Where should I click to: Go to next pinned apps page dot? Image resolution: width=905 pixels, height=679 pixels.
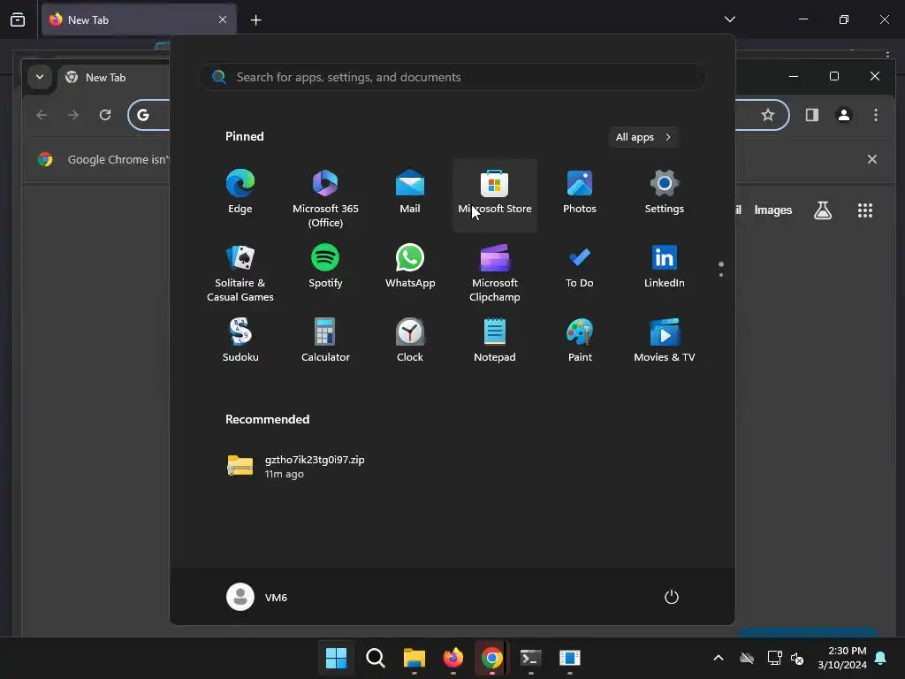click(x=721, y=275)
